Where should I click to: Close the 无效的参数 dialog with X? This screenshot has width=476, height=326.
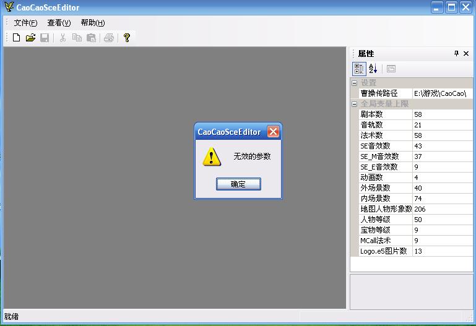tap(273, 132)
